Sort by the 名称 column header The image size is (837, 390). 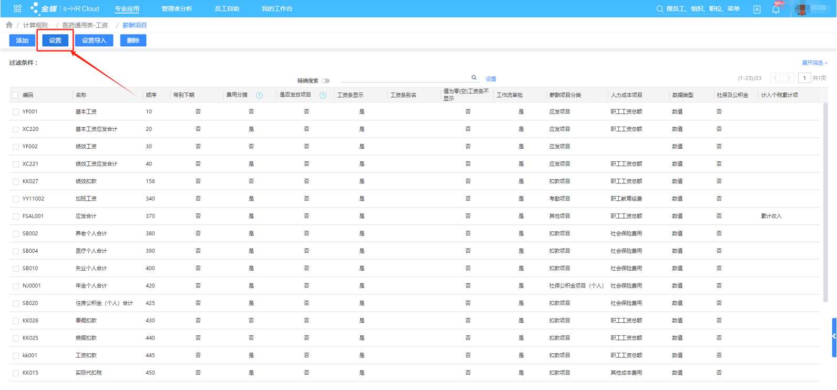click(x=81, y=95)
